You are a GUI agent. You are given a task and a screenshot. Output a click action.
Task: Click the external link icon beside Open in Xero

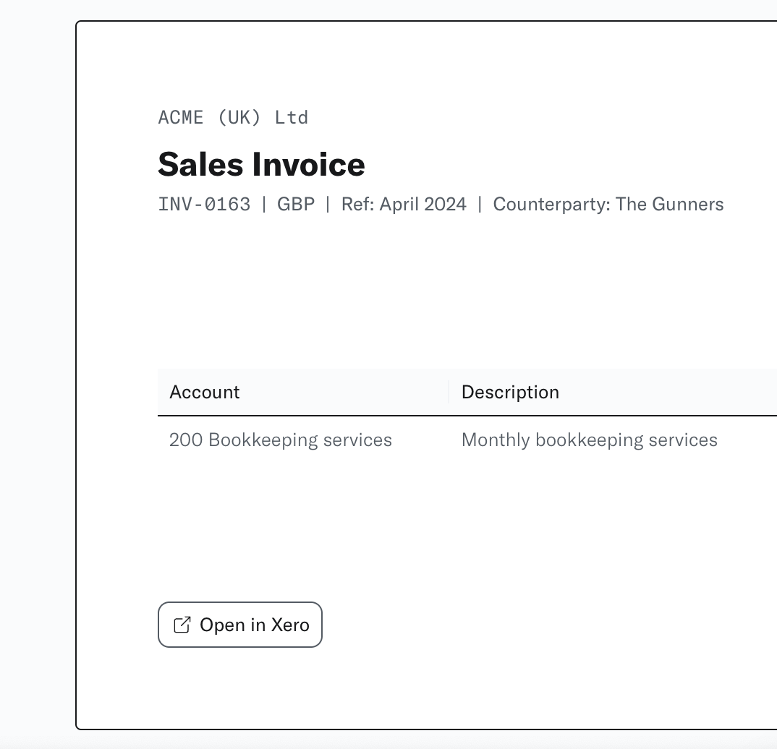point(182,625)
